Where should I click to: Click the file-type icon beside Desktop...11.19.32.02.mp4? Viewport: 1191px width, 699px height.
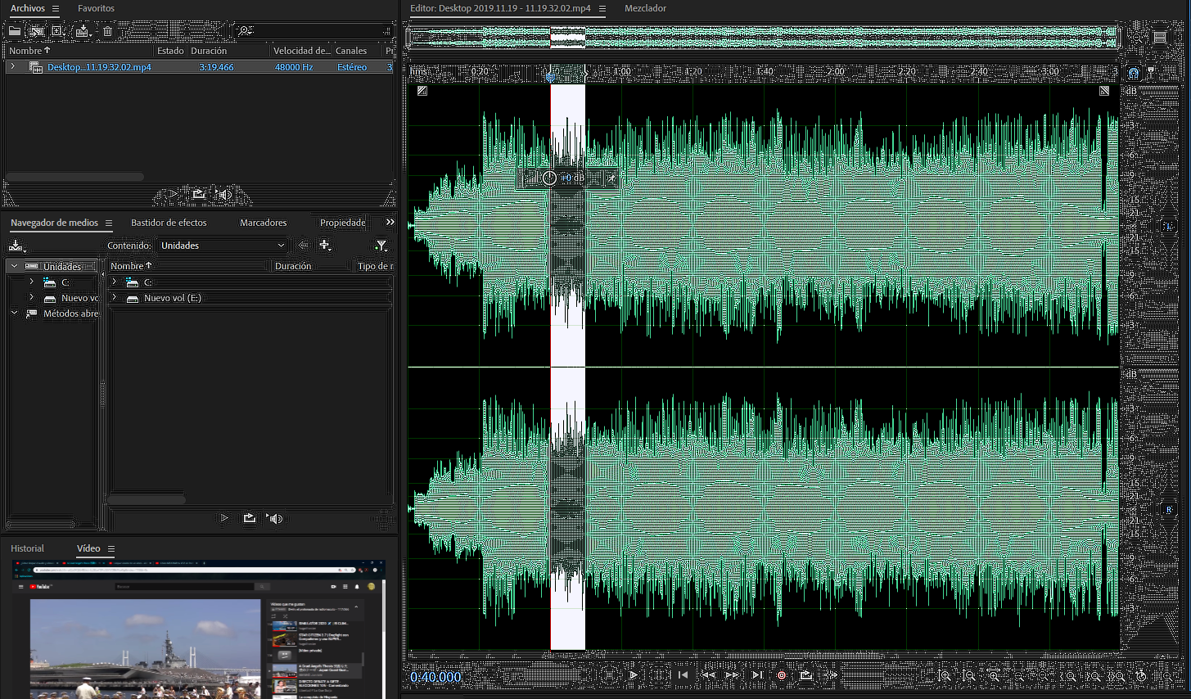(36, 67)
